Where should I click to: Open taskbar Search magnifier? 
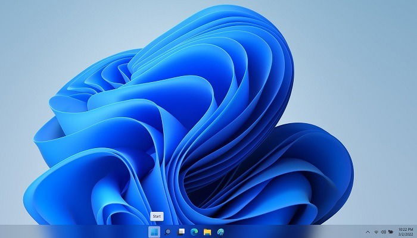pos(167,232)
